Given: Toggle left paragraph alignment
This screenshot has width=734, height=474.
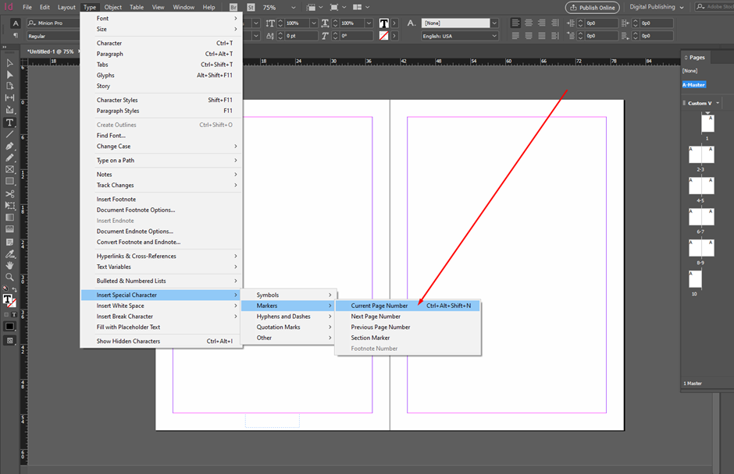Looking at the screenshot, I should pos(516,23).
